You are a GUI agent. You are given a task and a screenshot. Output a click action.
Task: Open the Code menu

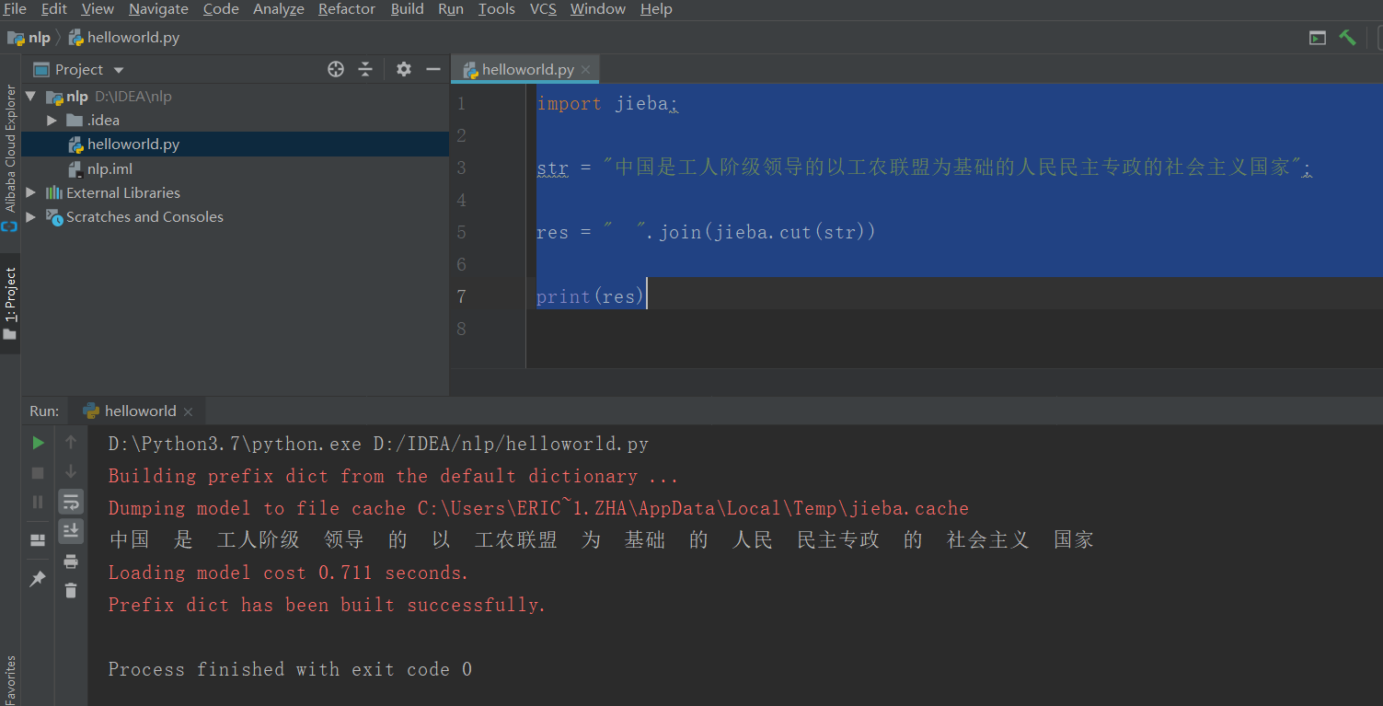coord(221,9)
